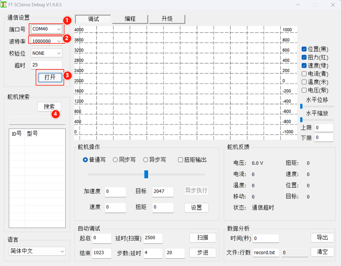Click the 水平缩放 slider handle
This screenshot has width=341, height=266.
301,120
